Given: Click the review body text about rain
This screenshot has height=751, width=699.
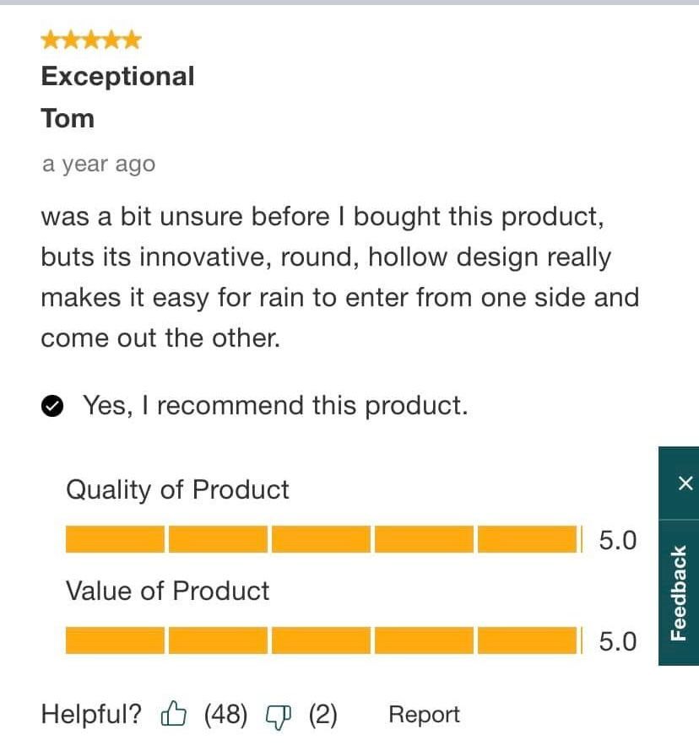Looking at the screenshot, I should 338,278.
